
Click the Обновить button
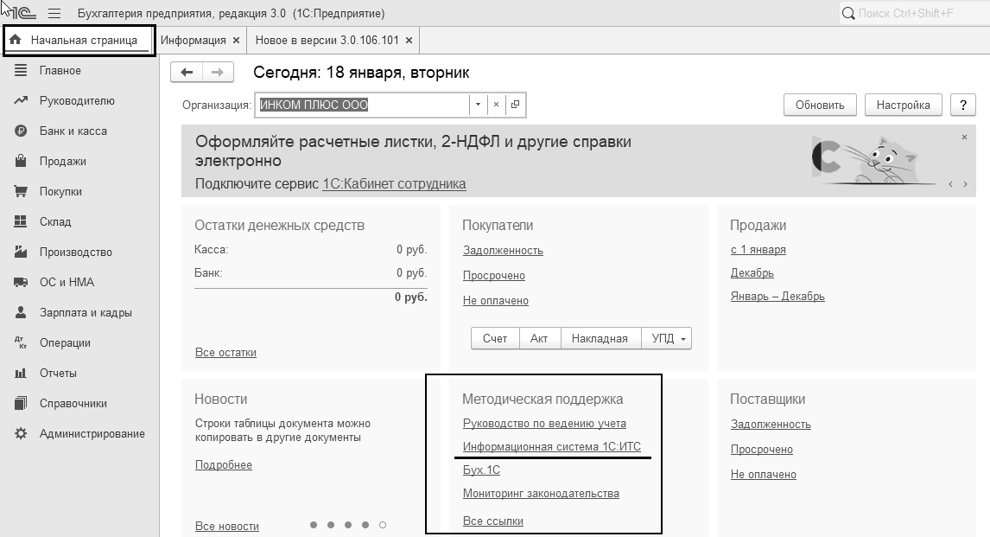coord(820,105)
